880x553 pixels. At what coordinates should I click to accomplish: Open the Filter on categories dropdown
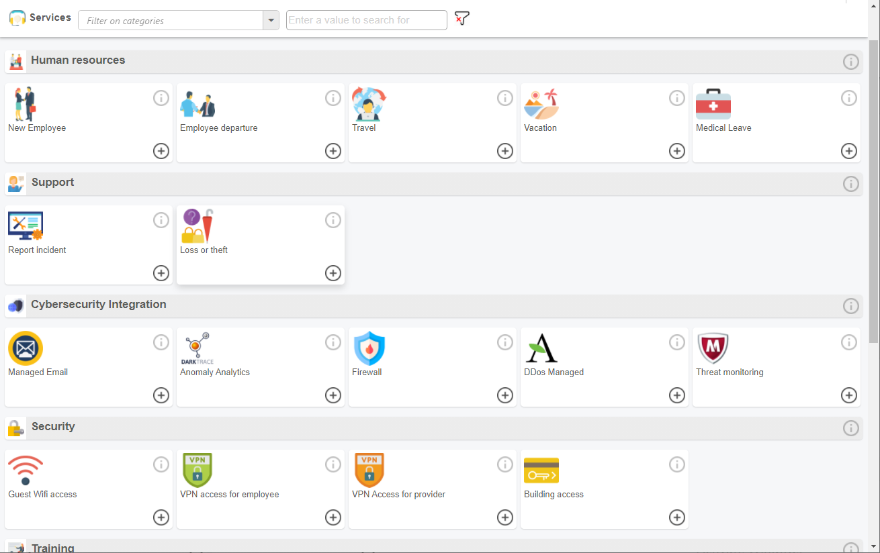pos(271,20)
